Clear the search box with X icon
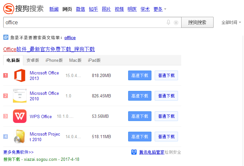The height and width of the screenshot is (166, 244). (176, 23)
